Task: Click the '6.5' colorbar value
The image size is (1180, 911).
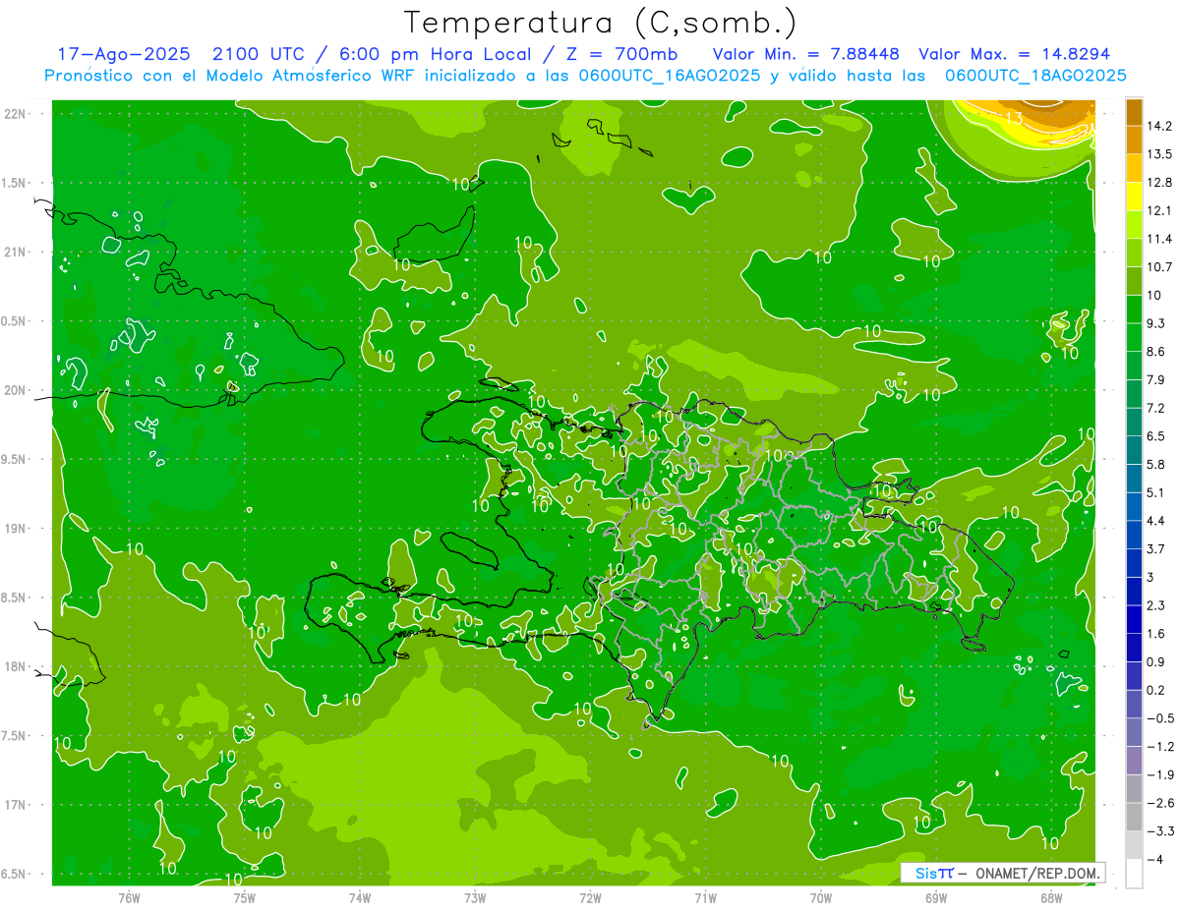Action: [1156, 436]
